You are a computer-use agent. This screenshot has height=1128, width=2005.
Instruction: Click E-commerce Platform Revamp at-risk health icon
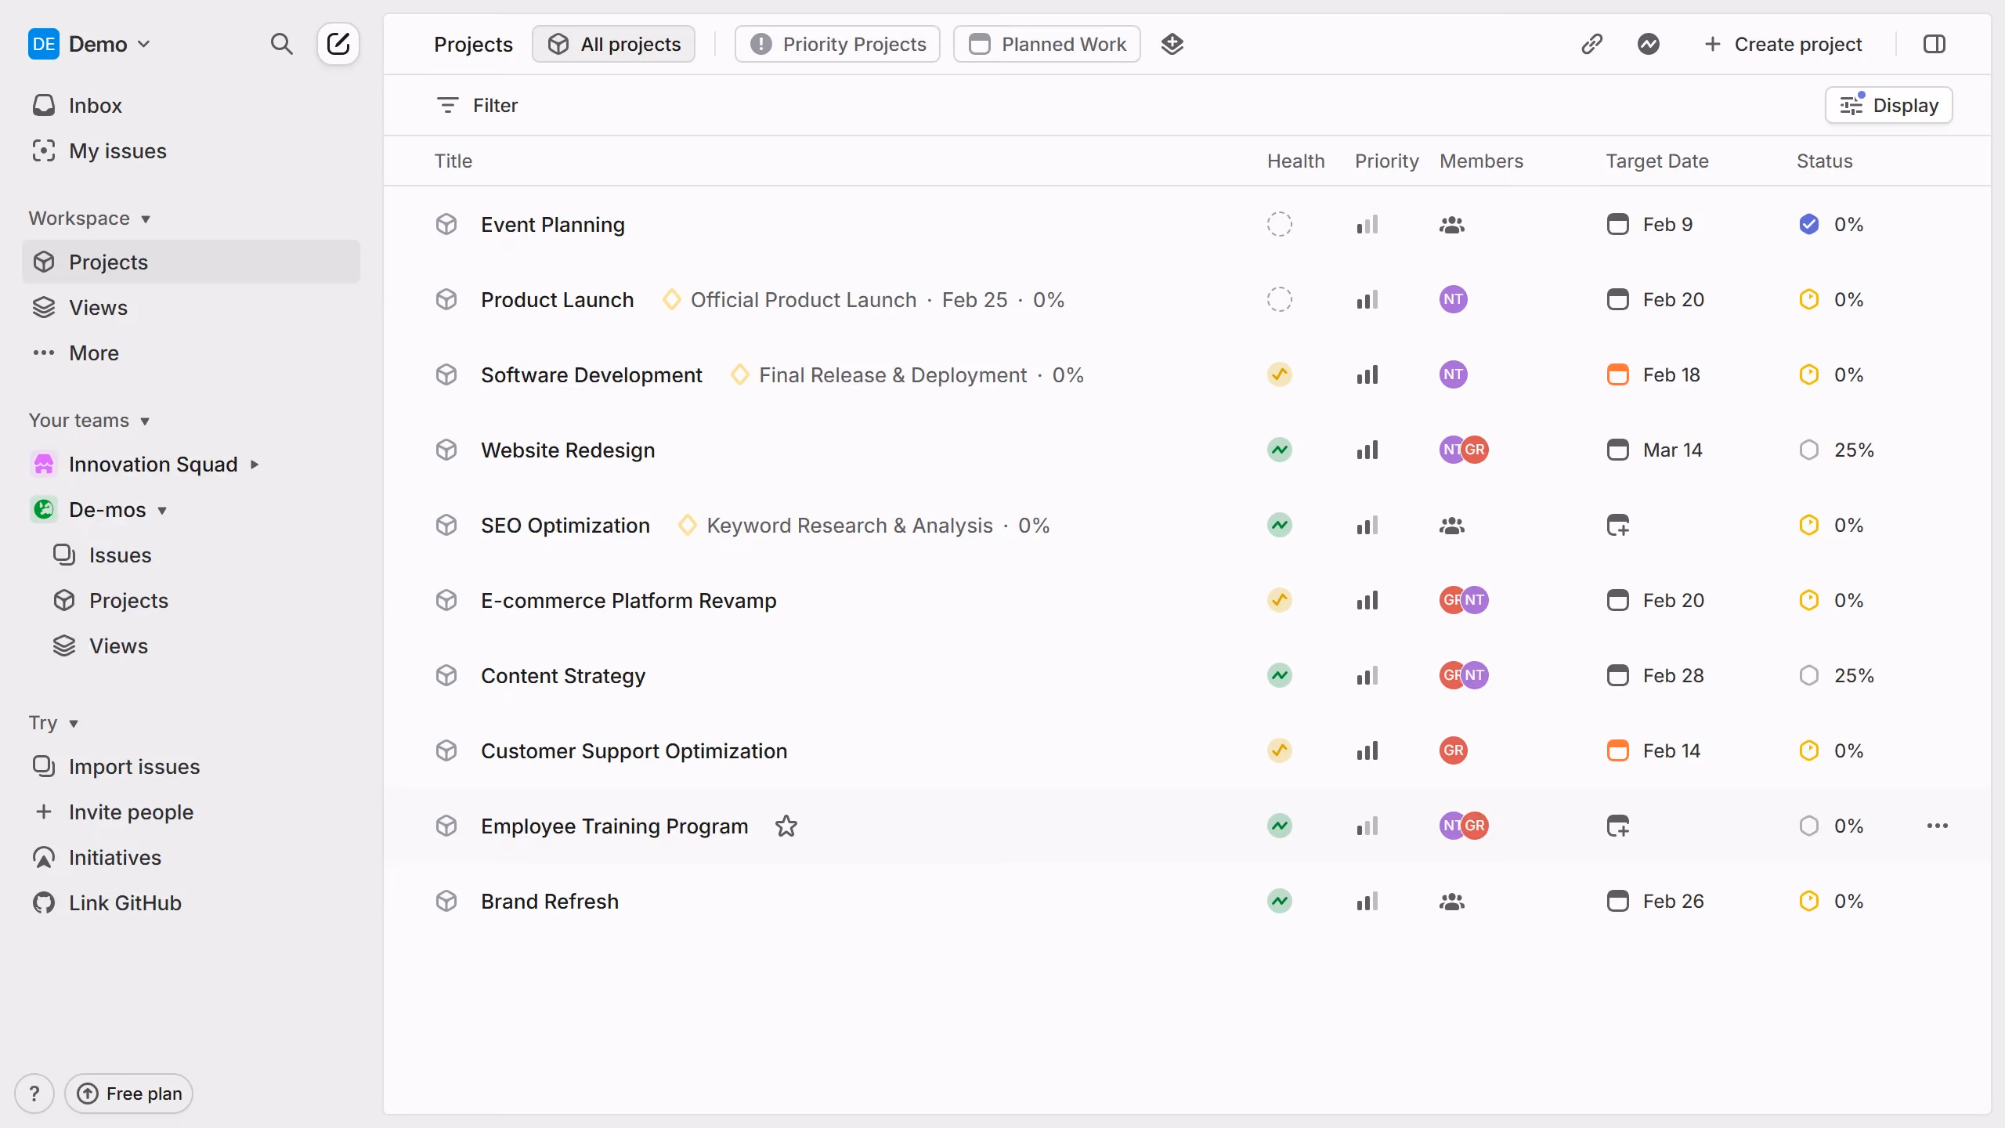1280,600
